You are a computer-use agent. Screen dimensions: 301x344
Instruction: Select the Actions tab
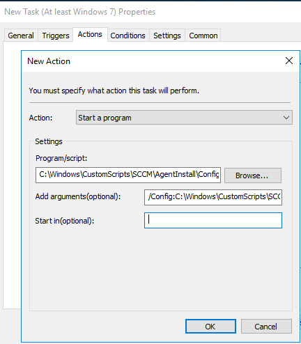click(x=90, y=35)
